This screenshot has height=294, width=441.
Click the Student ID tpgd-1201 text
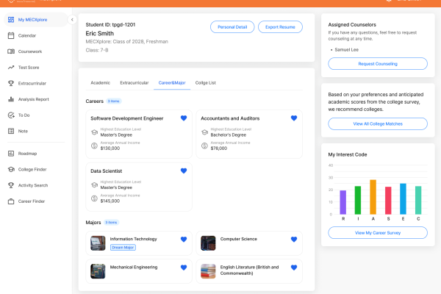click(x=110, y=25)
